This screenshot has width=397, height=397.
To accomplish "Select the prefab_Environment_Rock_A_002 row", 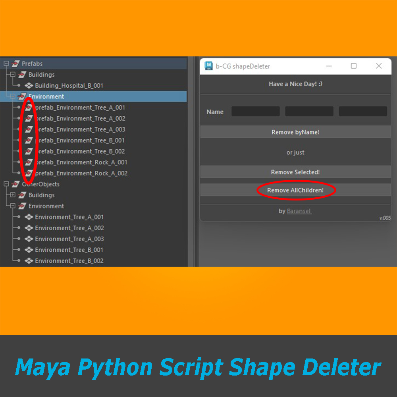I will pyautogui.click(x=81, y=173).
